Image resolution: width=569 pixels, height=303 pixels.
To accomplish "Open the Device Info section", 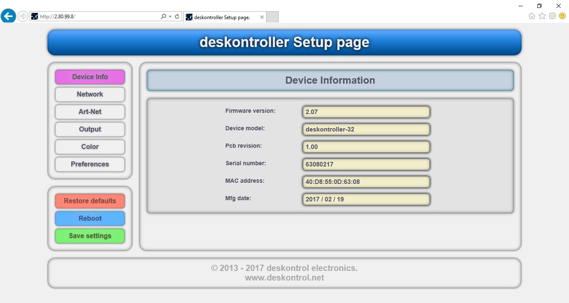I will coord(90,77).
